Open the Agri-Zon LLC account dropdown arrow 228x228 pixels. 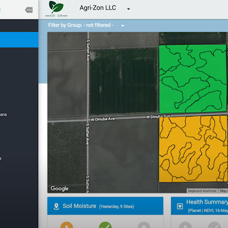[128, 9]
